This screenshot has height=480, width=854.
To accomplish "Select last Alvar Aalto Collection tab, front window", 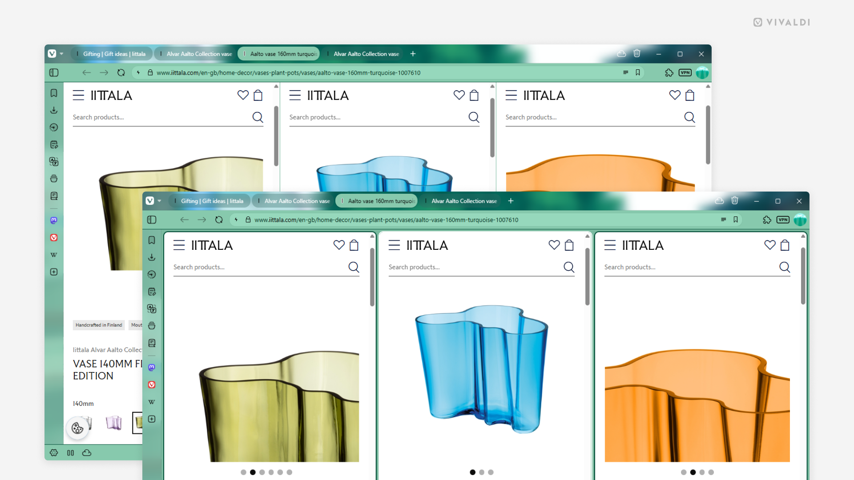I will click(460, 201).
